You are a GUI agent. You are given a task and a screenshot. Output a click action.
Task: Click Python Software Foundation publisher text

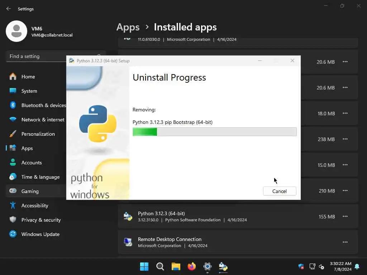coord(193,220)
